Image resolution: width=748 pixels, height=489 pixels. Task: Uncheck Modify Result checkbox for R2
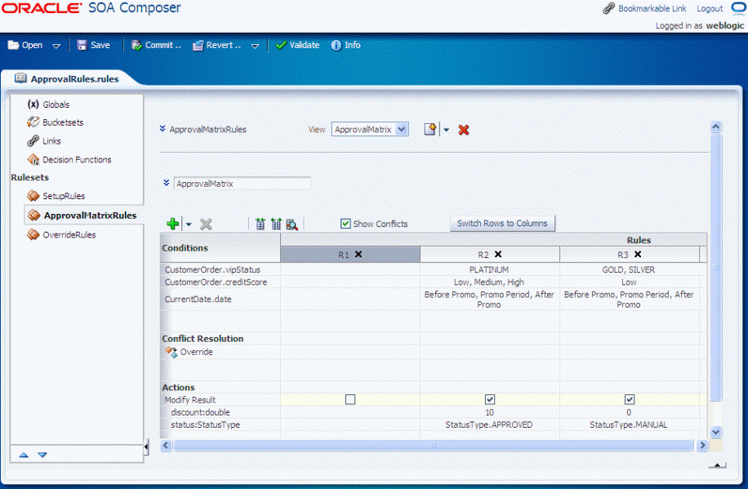click(490, 400)
